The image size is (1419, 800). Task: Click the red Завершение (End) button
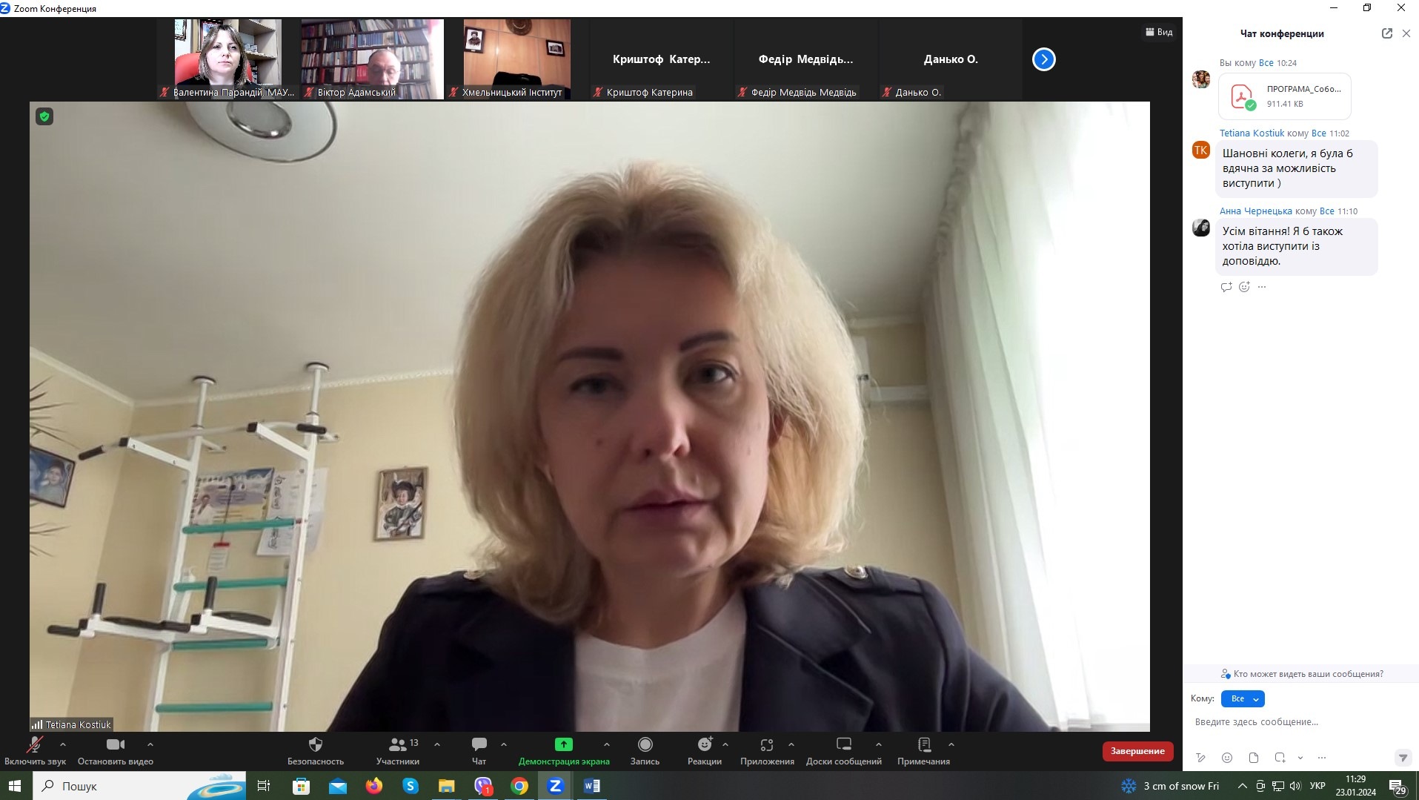coord(1137,751)
